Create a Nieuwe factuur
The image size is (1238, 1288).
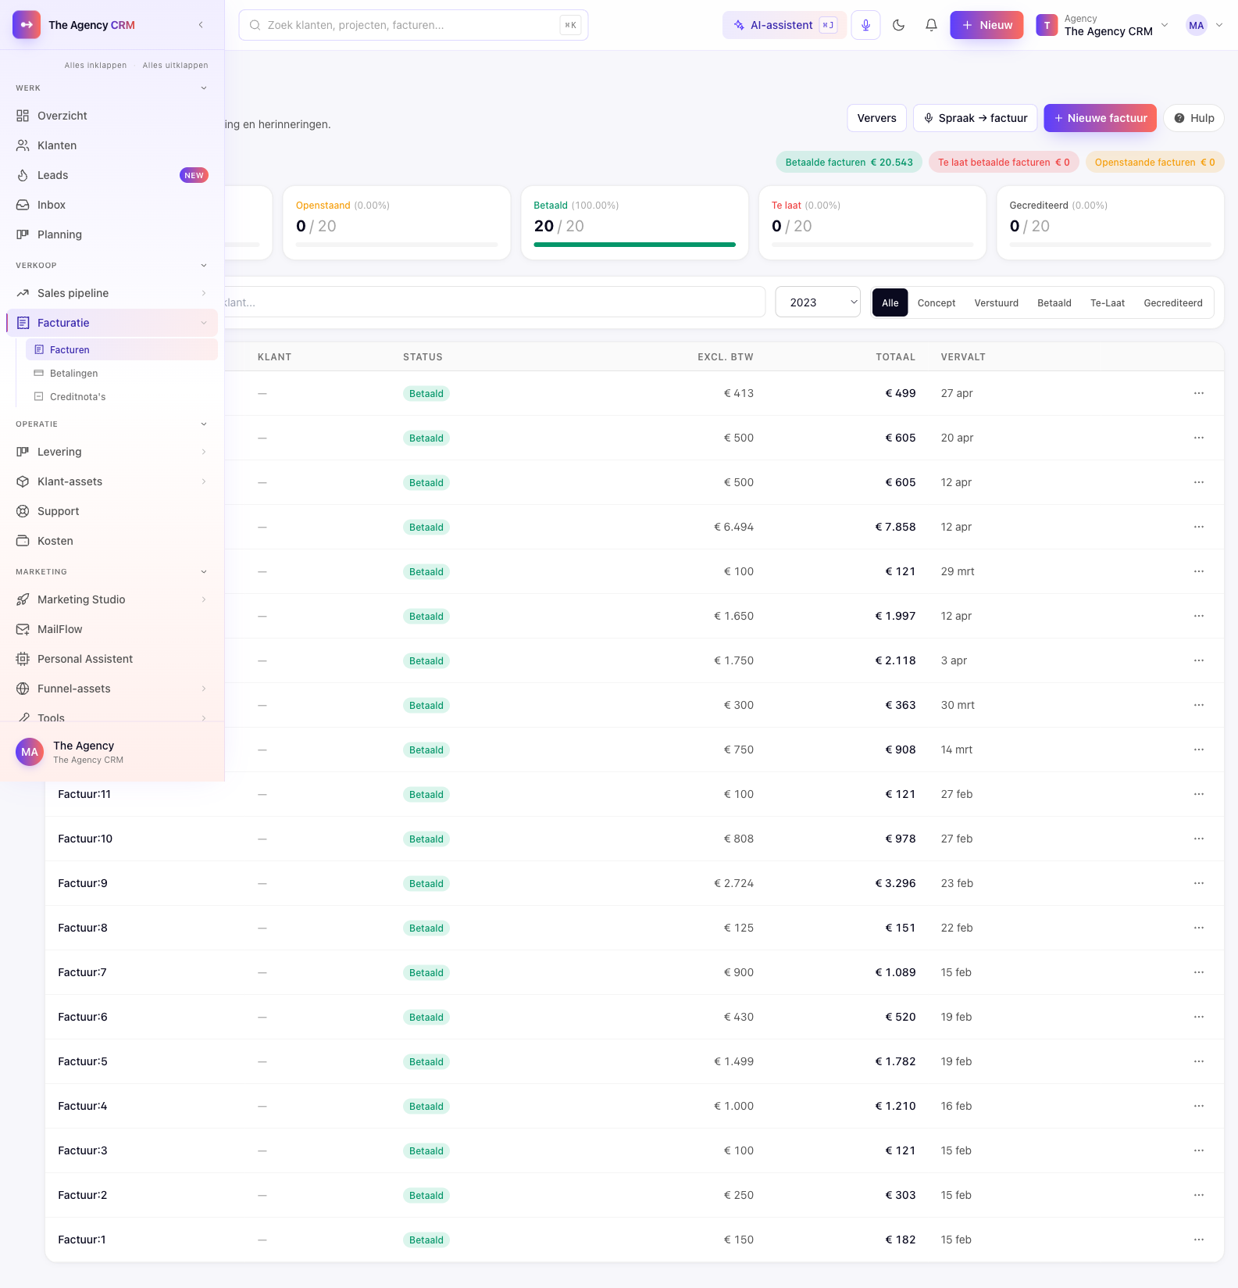click(x=1101, y=118)
